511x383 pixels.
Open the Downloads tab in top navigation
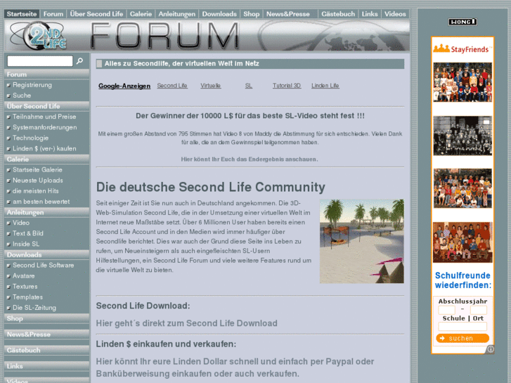[219, 13]
